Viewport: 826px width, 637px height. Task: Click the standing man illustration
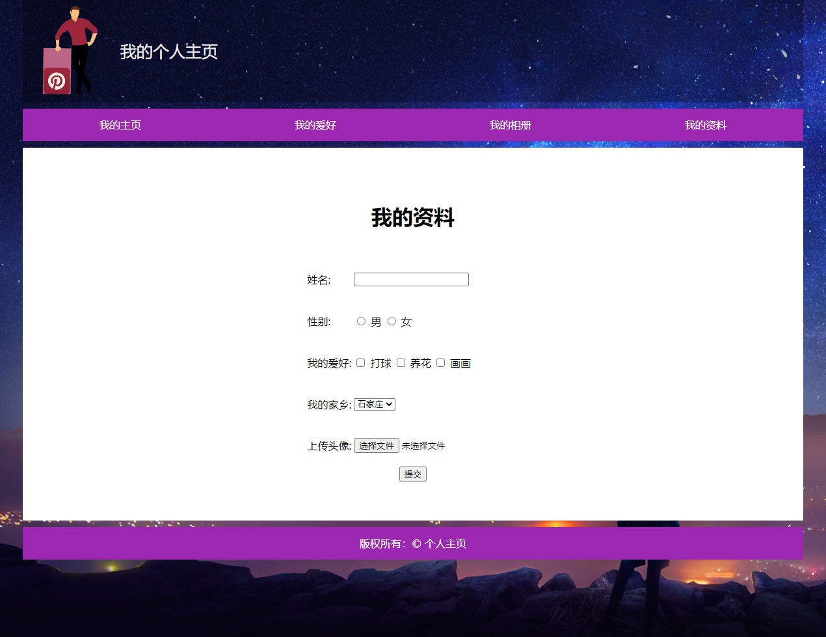(x=77, y=39)
